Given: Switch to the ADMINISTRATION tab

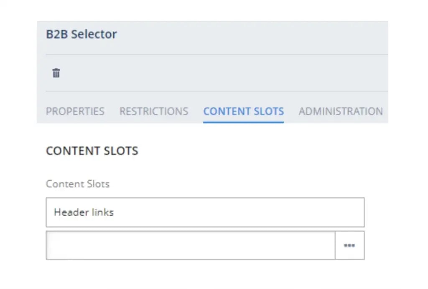Looking at the screenshot, I should pos(340,111).
